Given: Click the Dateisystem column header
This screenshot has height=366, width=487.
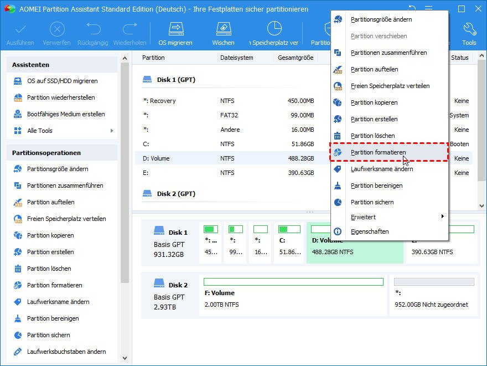Looking at the screenshot, I should (x=237, y=58).
